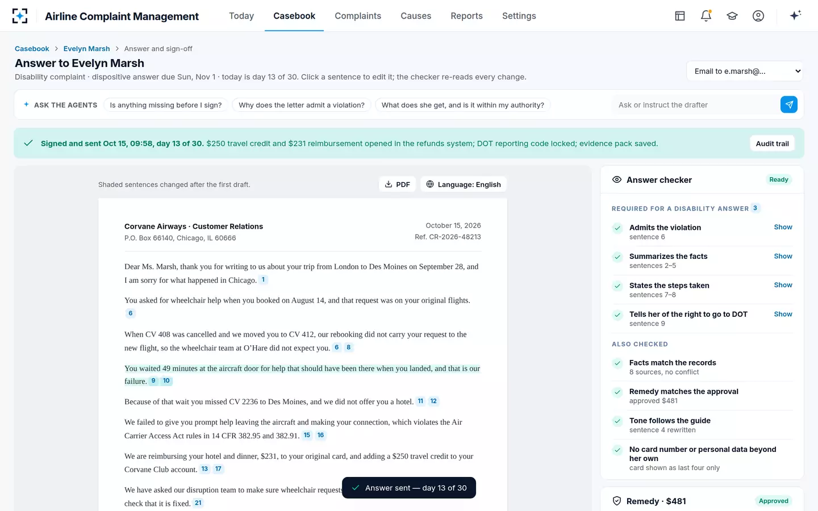Show the 'States the steps taken' sentences
Viewport: 818px width, 511px height.
coord(783,285)
